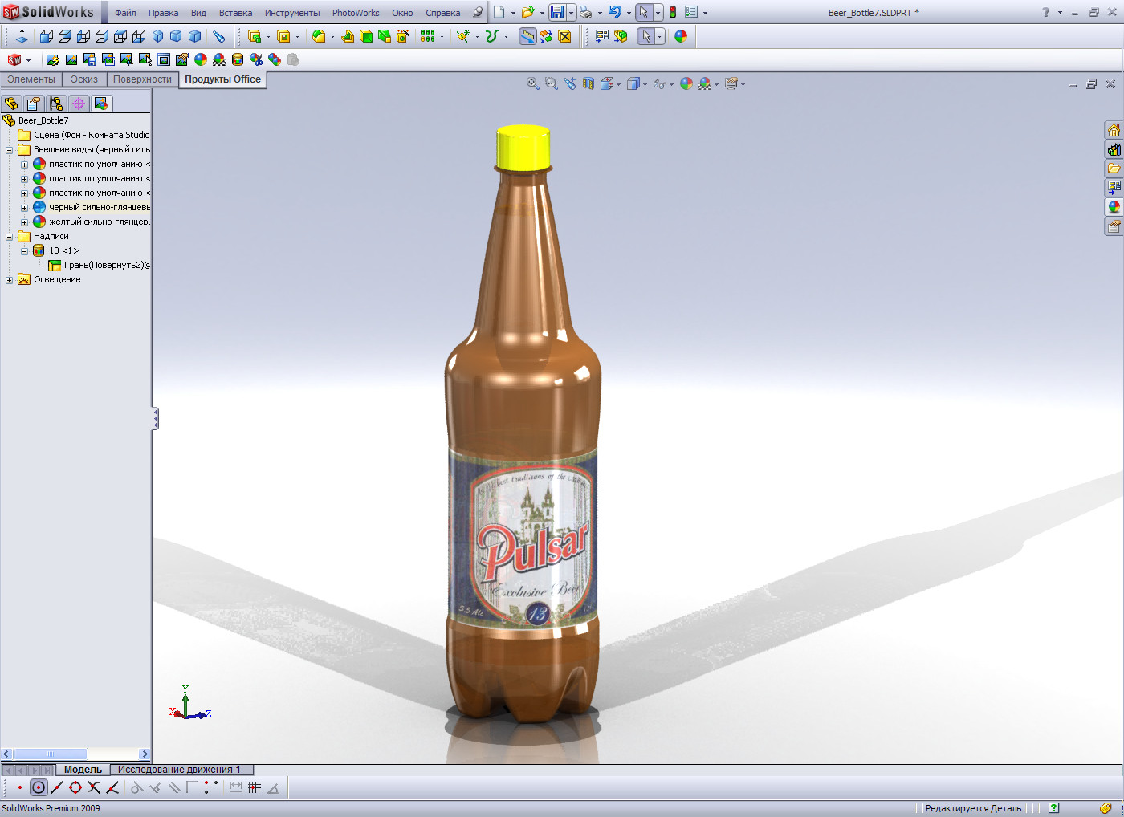Open the File Explorer task pane icon

1114,169
